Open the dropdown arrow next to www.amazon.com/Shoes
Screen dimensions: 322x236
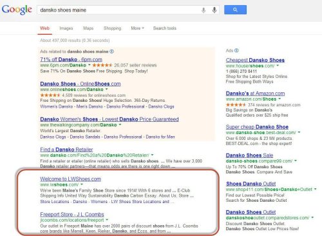click(279, 99)
